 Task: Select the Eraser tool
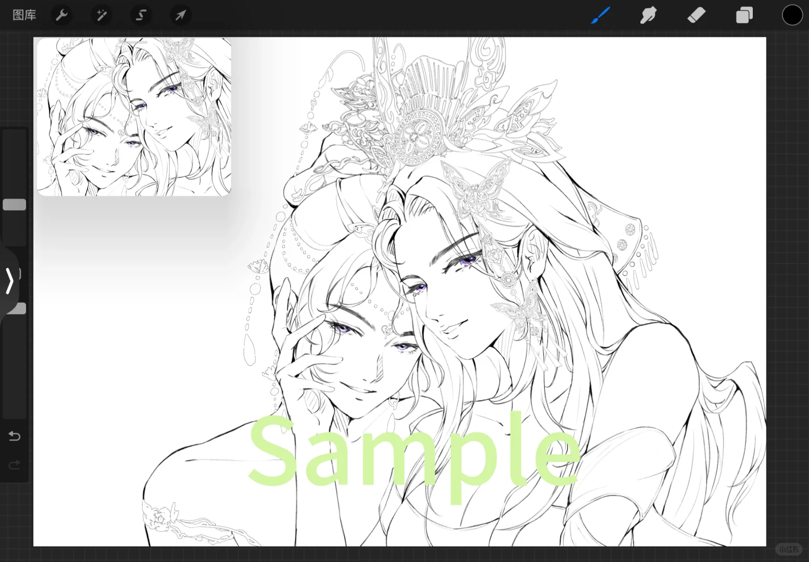(x=696, y=15)
